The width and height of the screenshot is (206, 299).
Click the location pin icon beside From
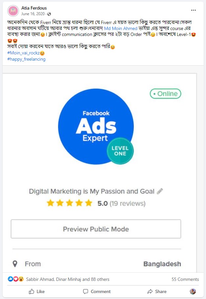pyautogui.click(x=15, y=264)
